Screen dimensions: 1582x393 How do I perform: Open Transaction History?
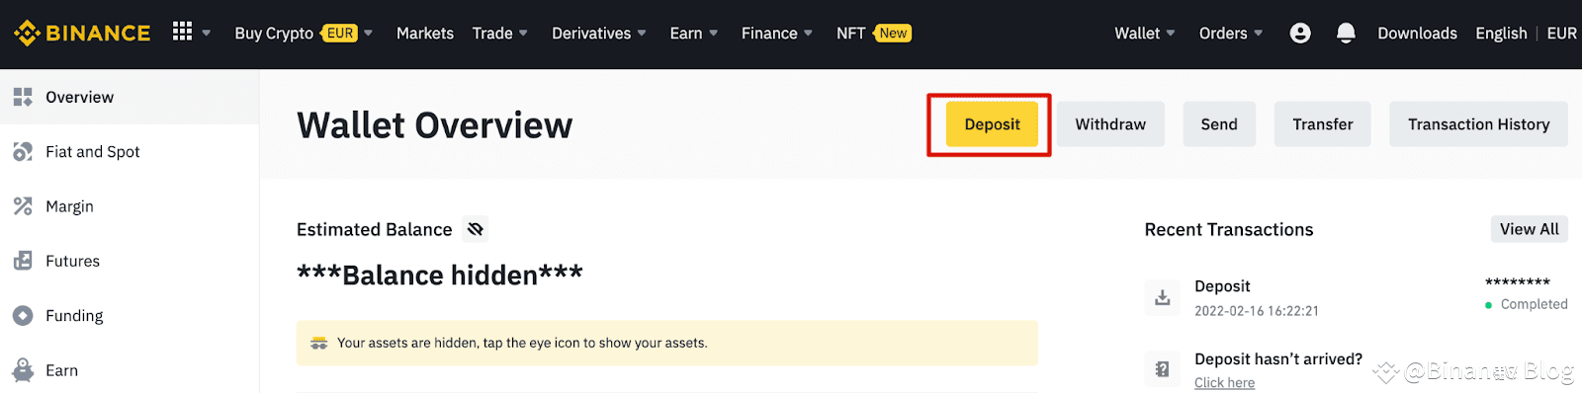point(1478,124)
